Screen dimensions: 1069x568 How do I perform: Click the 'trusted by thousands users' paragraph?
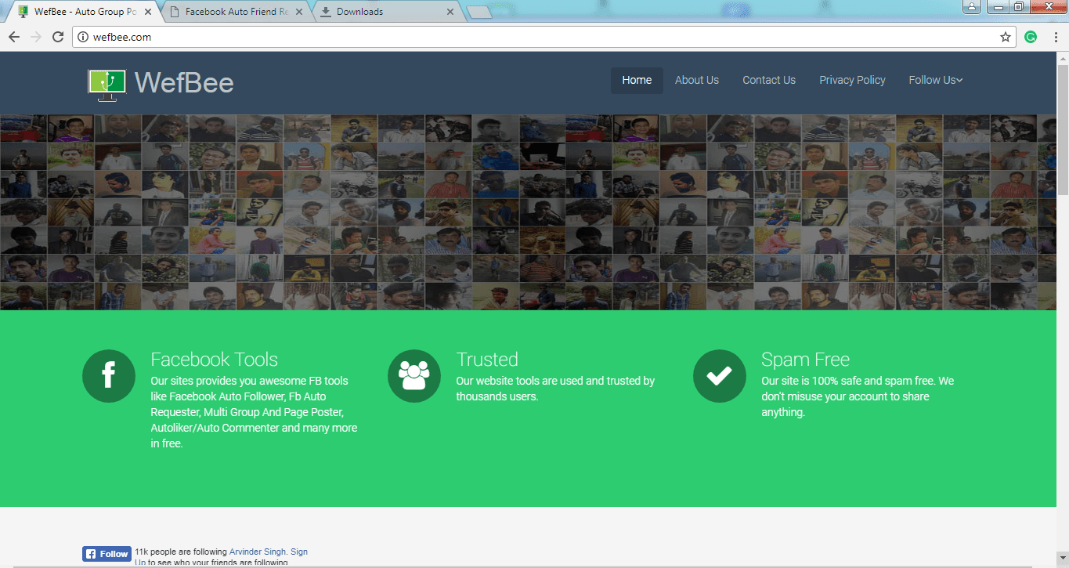click(x=555, y=389)
